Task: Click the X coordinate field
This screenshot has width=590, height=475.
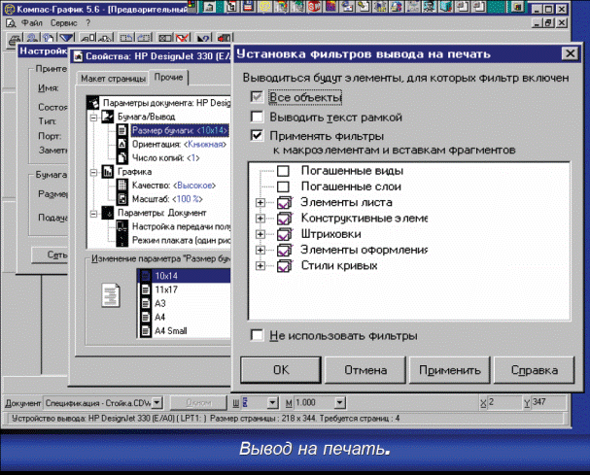Action: pyautogui.click(x=504, y=402)
